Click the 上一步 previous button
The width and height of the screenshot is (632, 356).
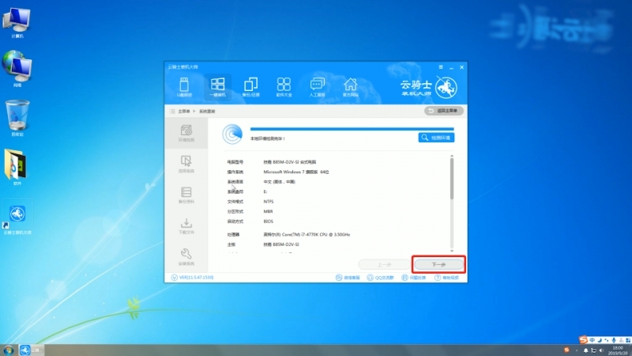[384, 265]
